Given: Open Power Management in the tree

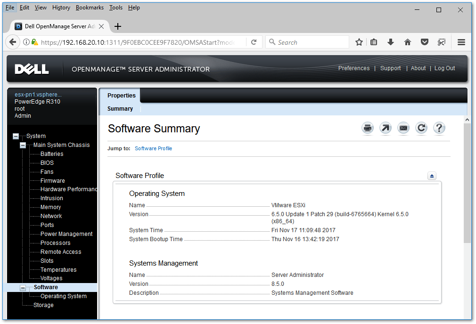Looking at the screenshot, I should tap(66, 234).
